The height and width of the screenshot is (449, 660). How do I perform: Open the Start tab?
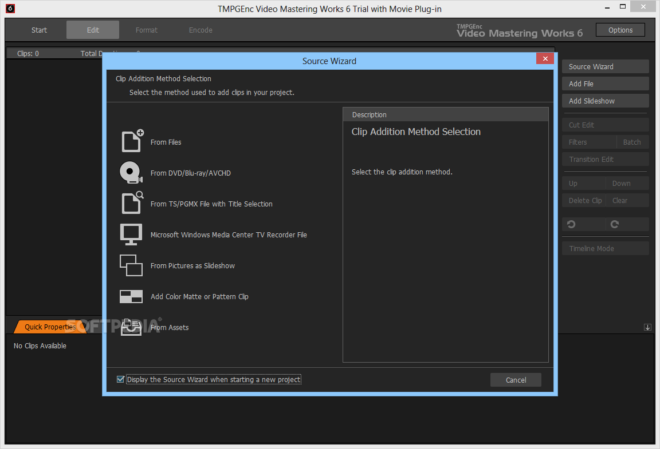[x=39, y=30]
